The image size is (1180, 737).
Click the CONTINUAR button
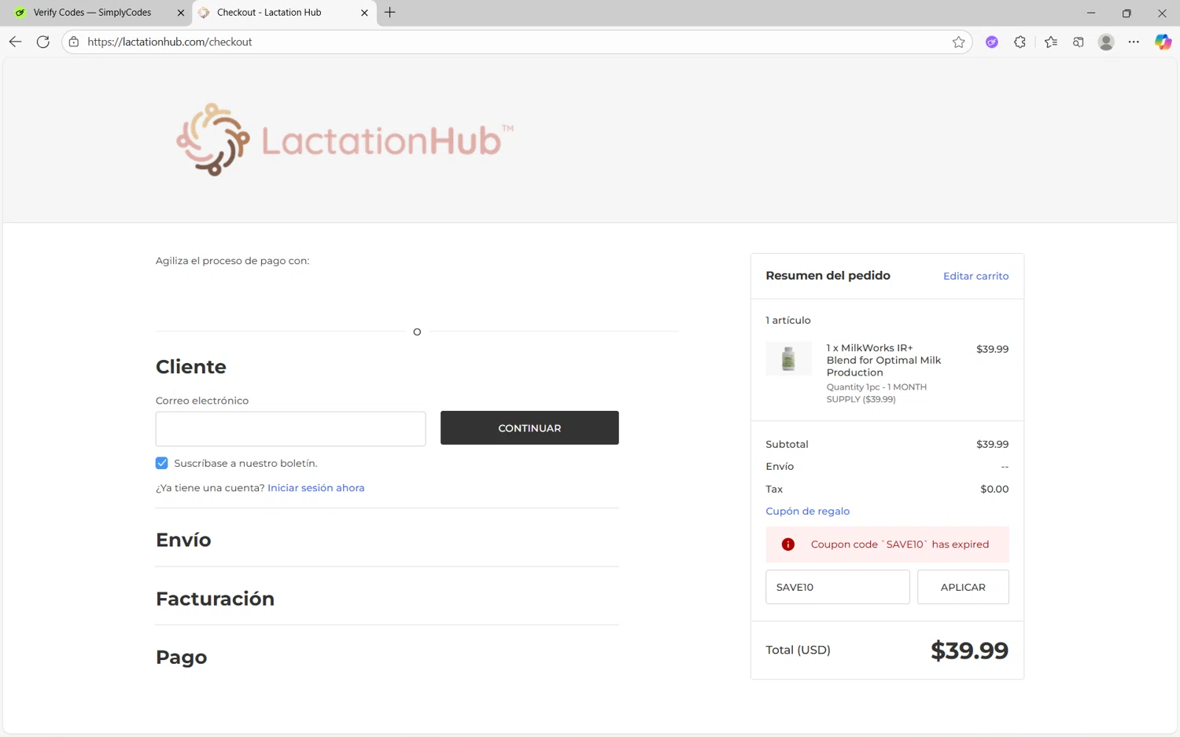click(x=529, y=428)
